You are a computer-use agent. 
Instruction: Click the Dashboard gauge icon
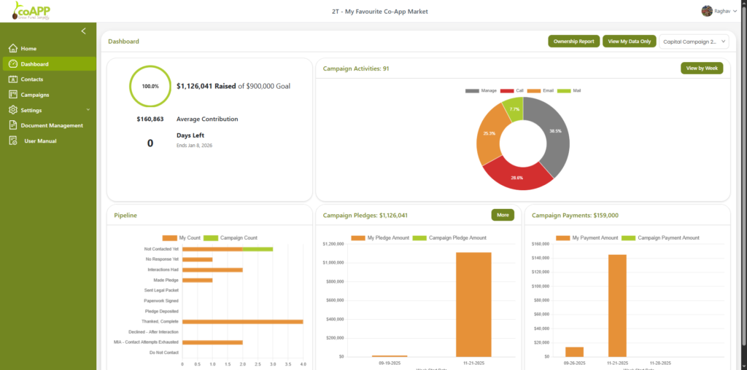13,63
